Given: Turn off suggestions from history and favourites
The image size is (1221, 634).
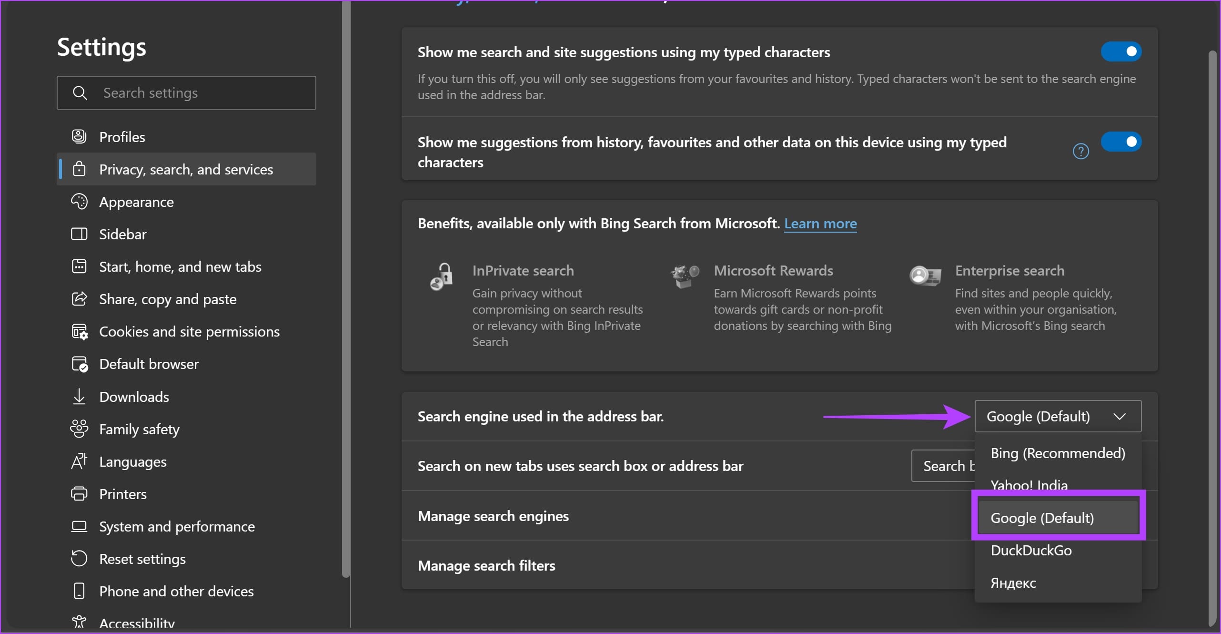Looking at the screenshot, I should pyautogui.click(x=1121, y=142).
